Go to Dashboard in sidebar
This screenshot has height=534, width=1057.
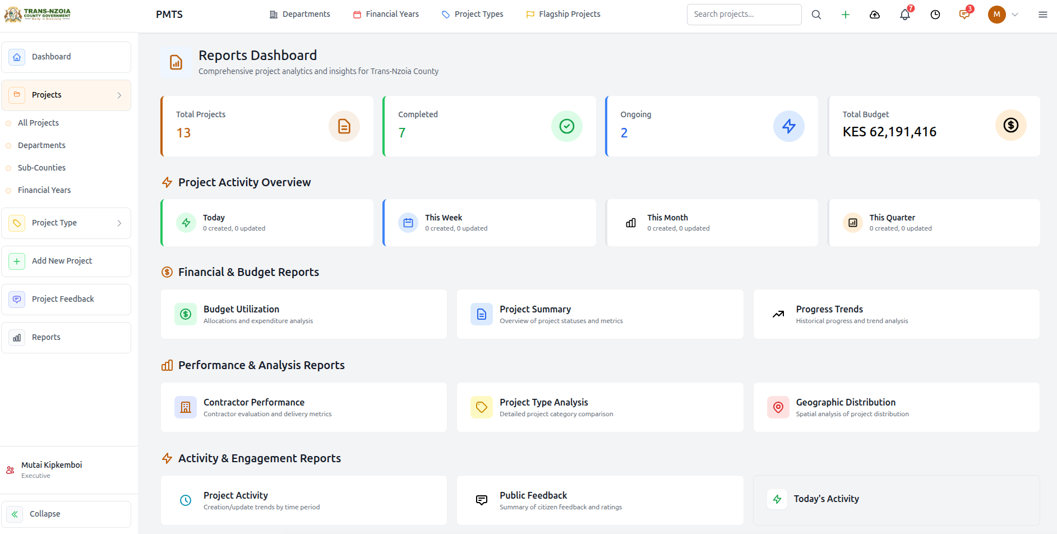(66, 57)
